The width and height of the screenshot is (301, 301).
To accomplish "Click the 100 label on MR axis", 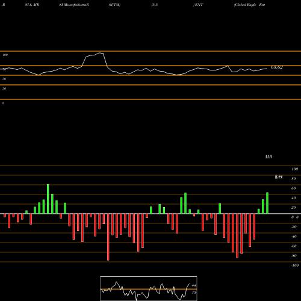I will pyautogui.click(x=294, y=169).
